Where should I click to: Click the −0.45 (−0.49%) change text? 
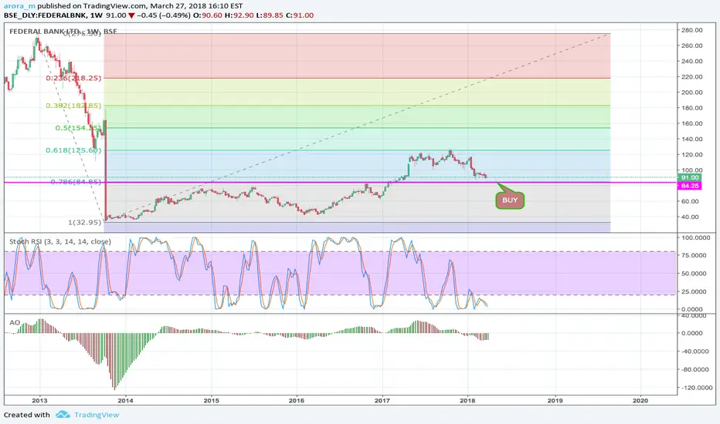click(164, 15)
